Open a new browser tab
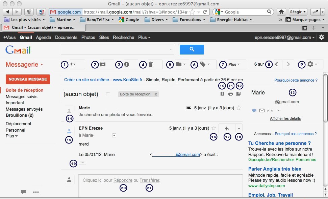Viewport: 328px width, 199px height. point(313,28)
